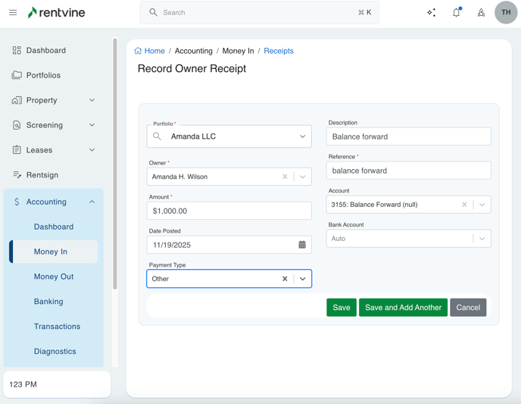This screenshot has height=404, width=521.
Task: Open the user profile icon in header
Action: click(x=481, y=13)
